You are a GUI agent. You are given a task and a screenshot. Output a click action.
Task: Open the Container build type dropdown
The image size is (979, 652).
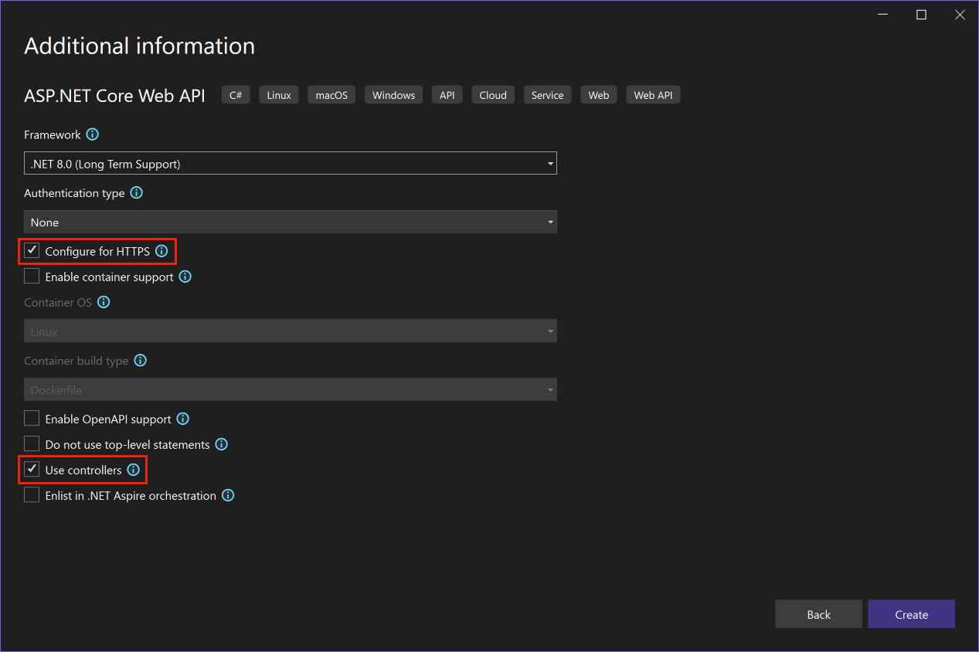[550, 389]
